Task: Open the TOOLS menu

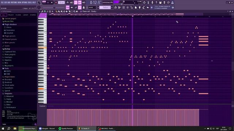Action: (x=30, y=3)
